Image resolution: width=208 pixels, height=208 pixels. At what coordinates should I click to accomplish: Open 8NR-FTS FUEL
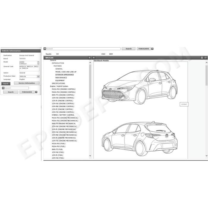pyautogui.click(x=57, y=149)
